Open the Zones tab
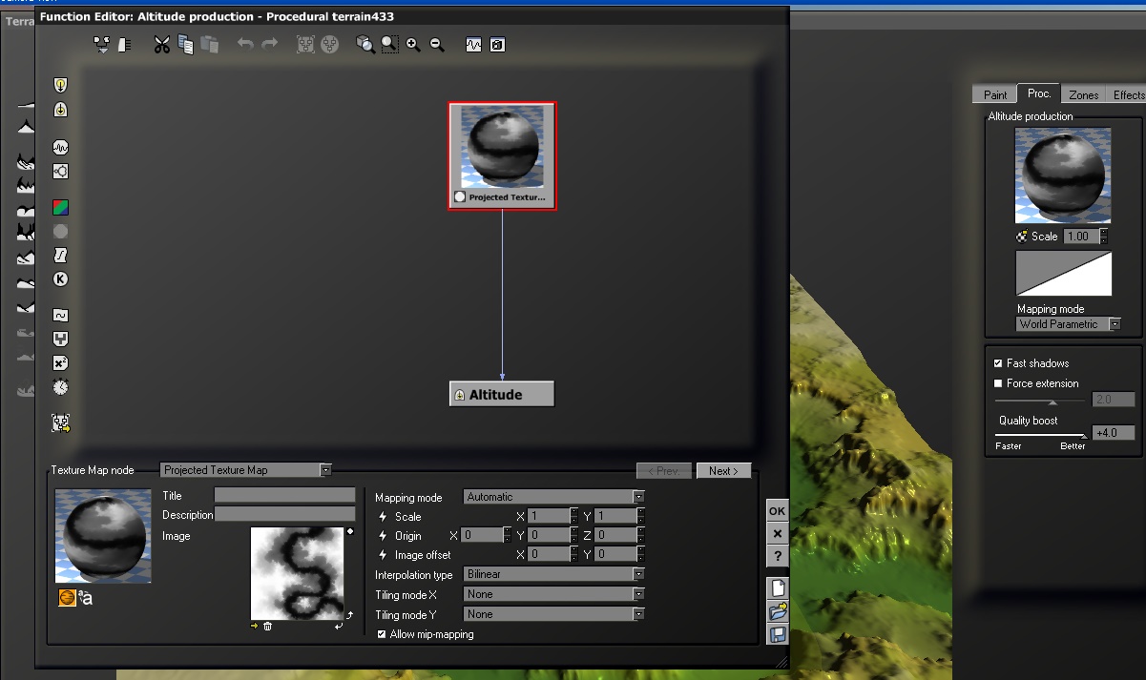Screen dimensions: 1146x680 coord(1083,94)
